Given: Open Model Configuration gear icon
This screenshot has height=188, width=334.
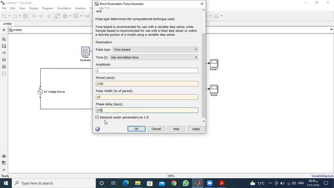Looking at the screenshot, I should (65, 16).
